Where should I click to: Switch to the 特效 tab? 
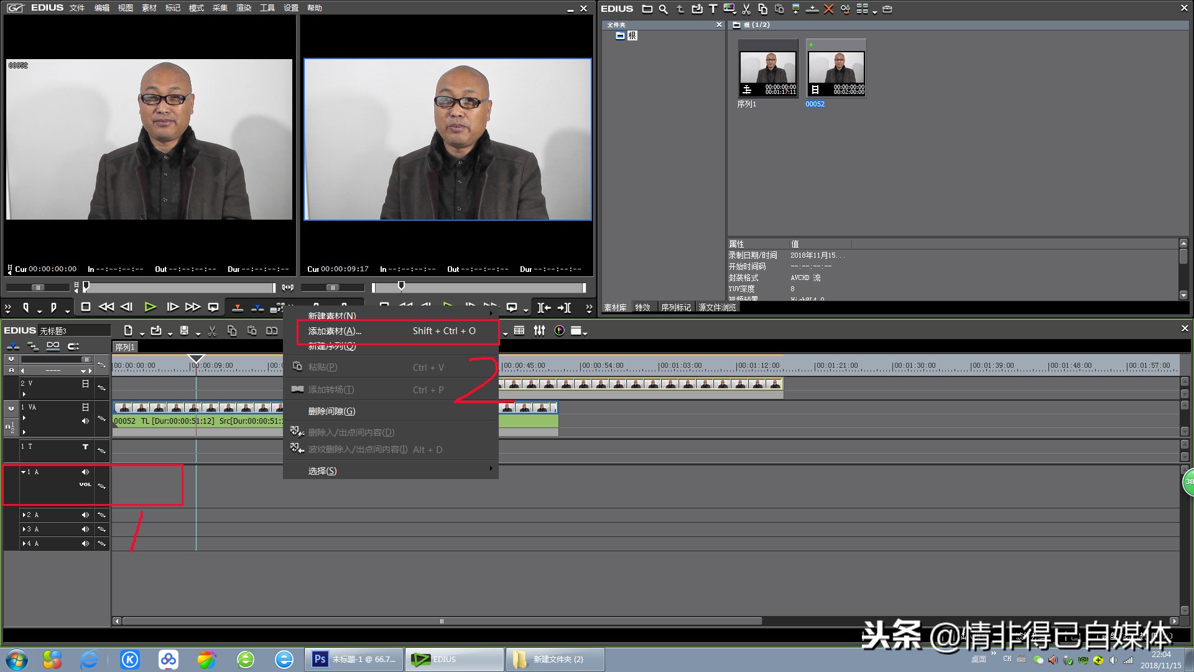pyautogui.click(x=642, y=307)
